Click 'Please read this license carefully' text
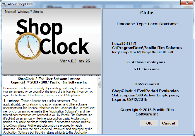195x136 pixels. (x=24, y=88)
